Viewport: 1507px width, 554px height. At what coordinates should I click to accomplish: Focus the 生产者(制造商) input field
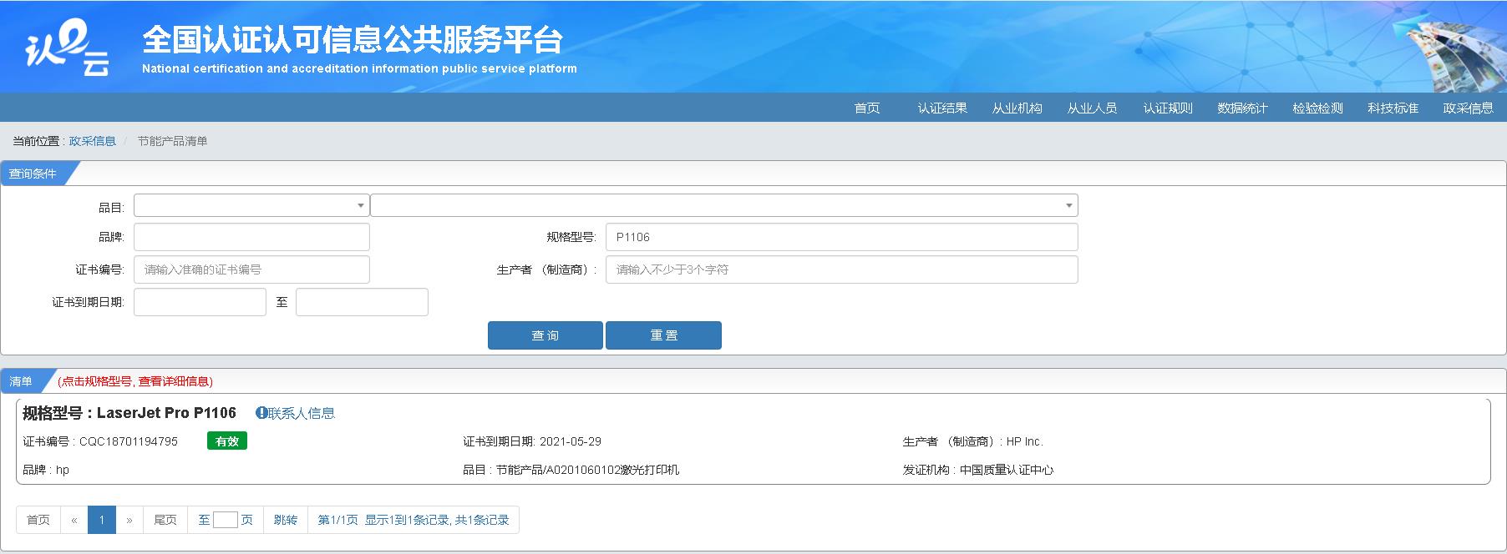(x=842, y=269)
